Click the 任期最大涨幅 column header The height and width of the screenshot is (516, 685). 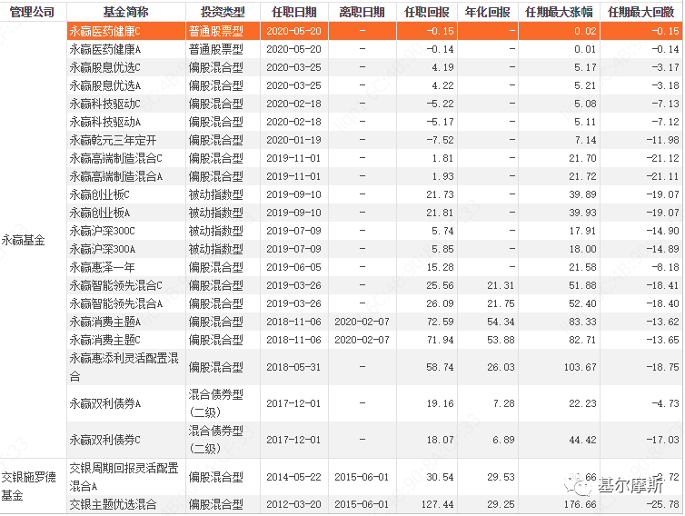tap(560, 12)
